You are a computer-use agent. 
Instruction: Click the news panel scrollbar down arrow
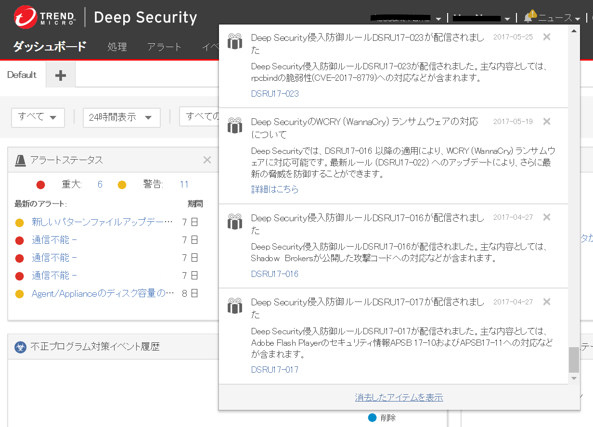pos(573,378)
